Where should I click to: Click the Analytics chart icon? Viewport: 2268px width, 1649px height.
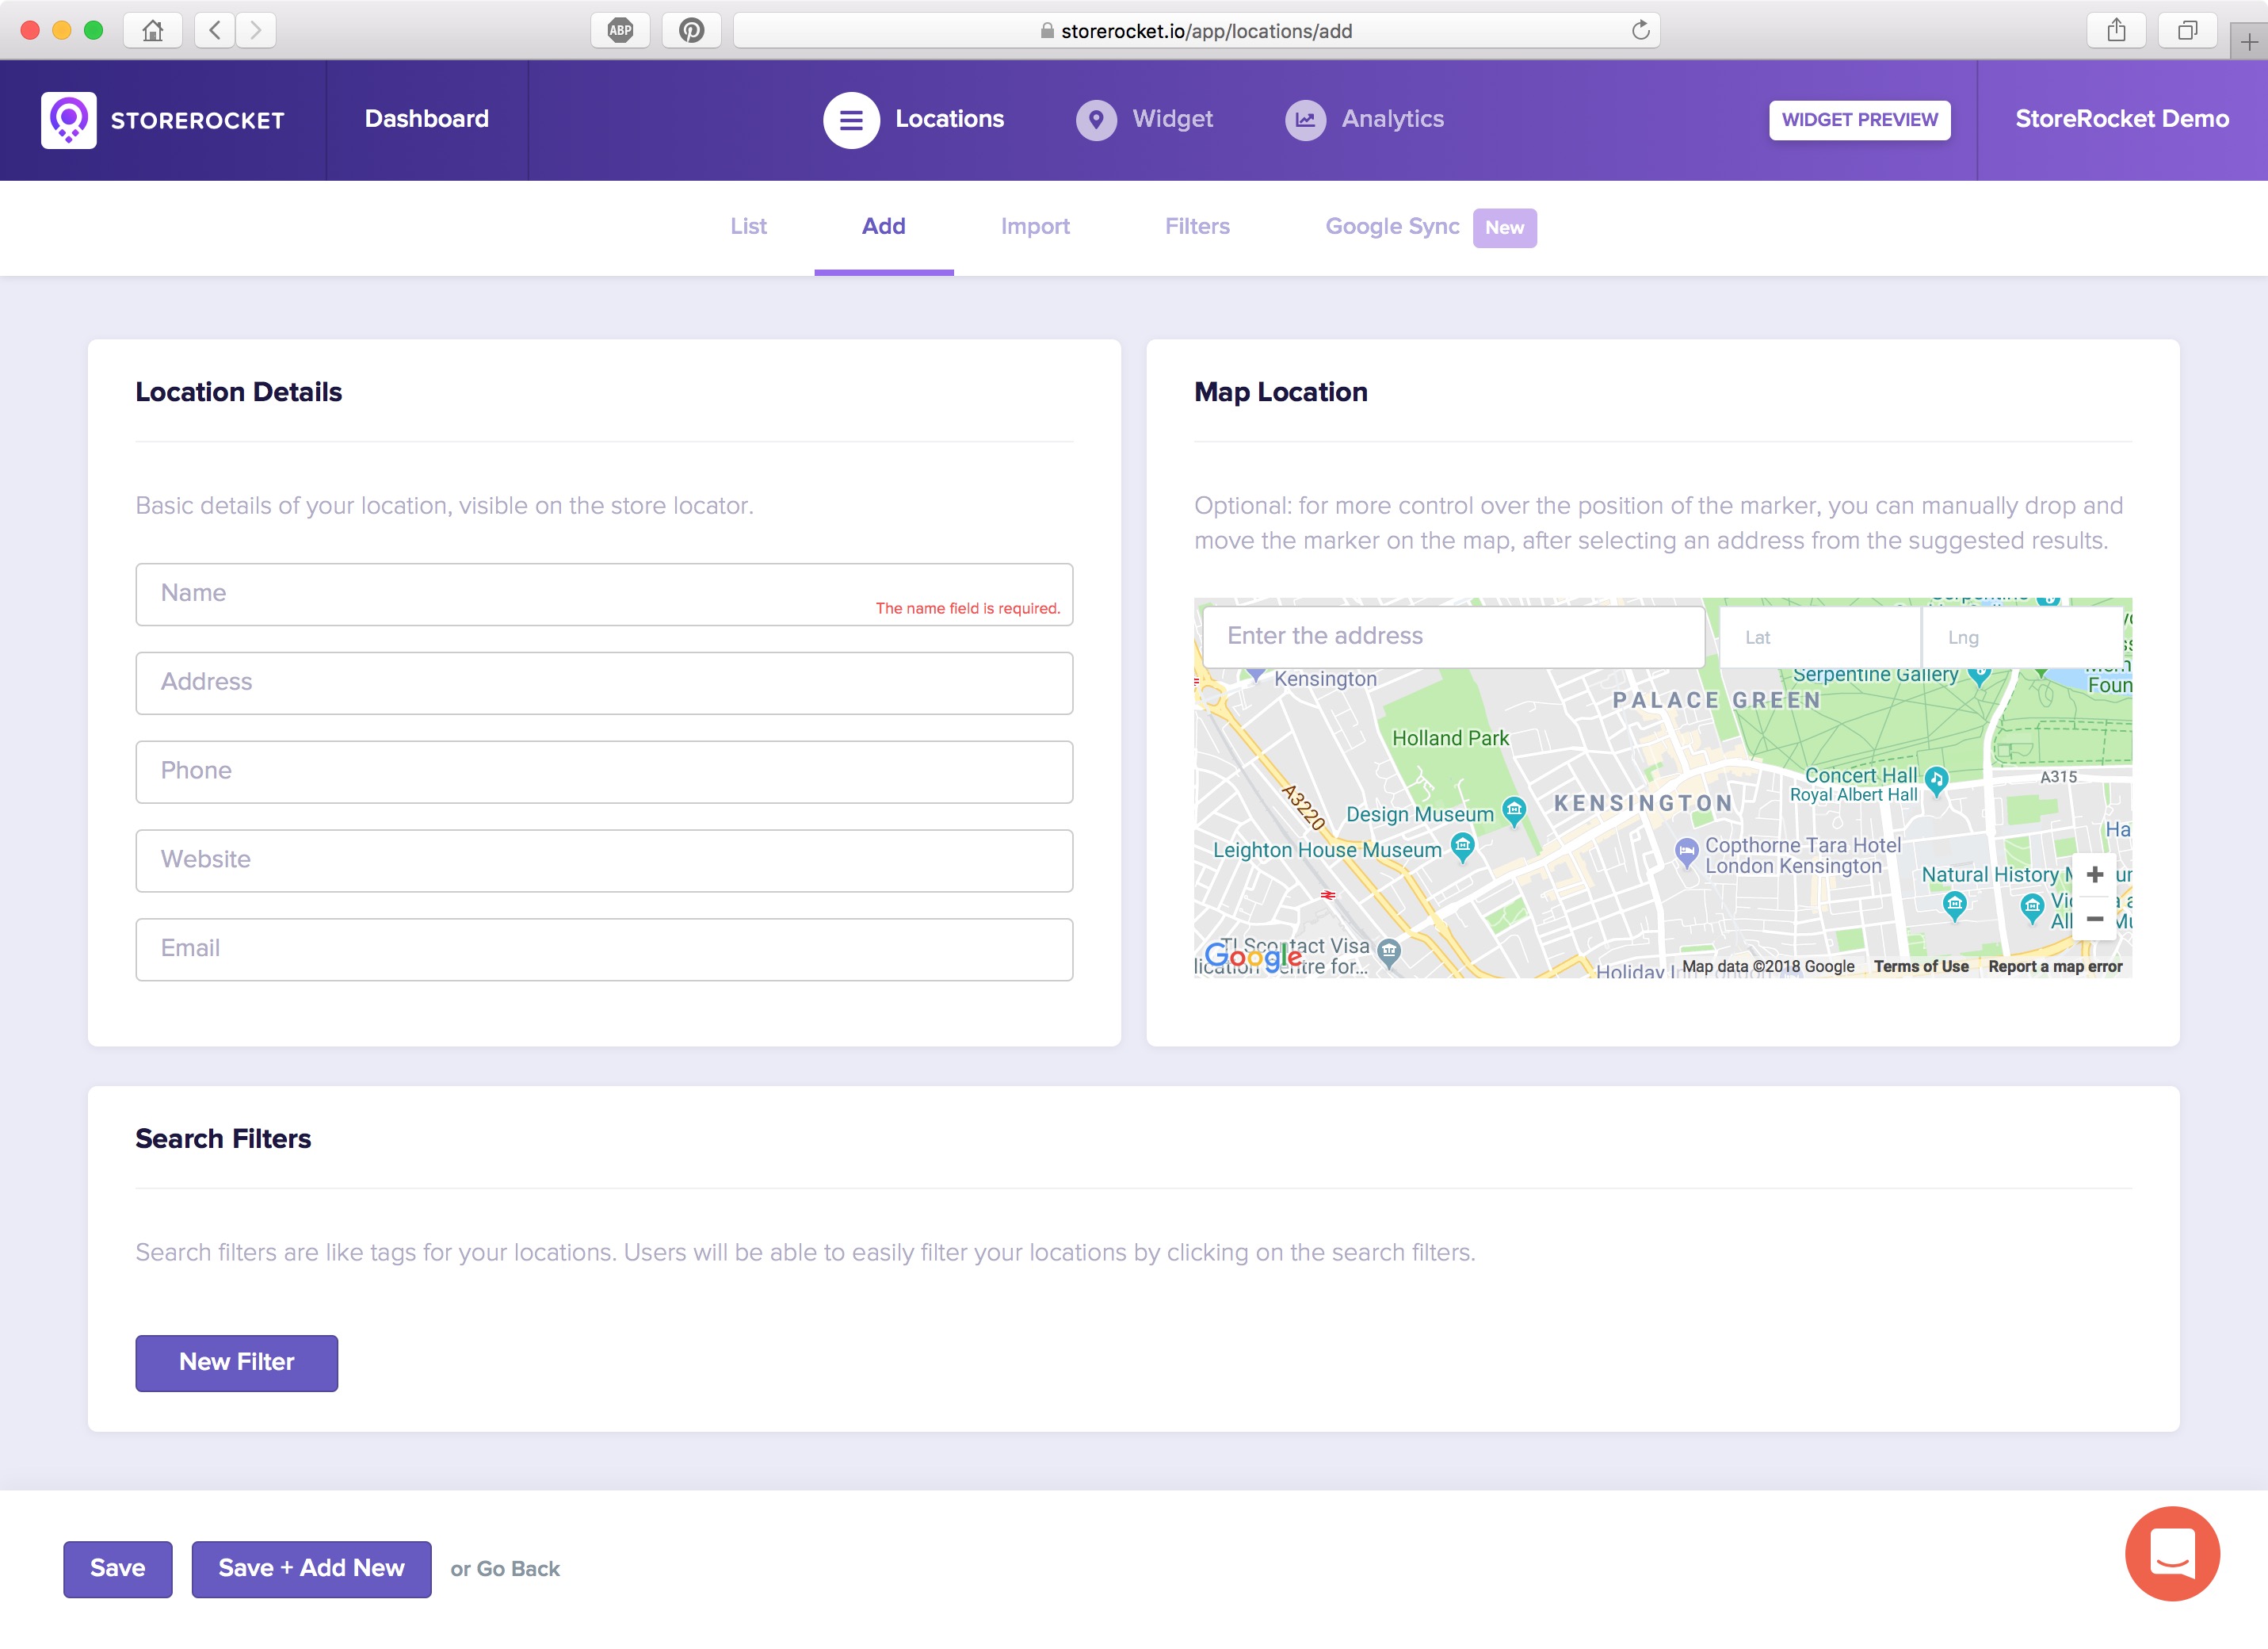click(1303, 120)
